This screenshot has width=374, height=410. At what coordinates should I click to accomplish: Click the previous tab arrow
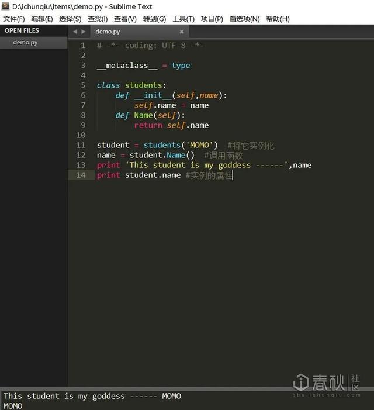(75, 32)
